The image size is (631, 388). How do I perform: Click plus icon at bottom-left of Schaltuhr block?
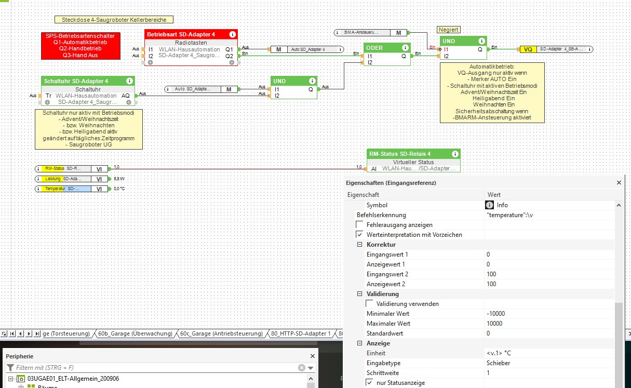[x=47, y=102]
